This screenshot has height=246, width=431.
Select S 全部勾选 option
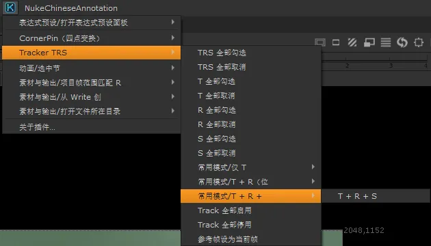250,139
